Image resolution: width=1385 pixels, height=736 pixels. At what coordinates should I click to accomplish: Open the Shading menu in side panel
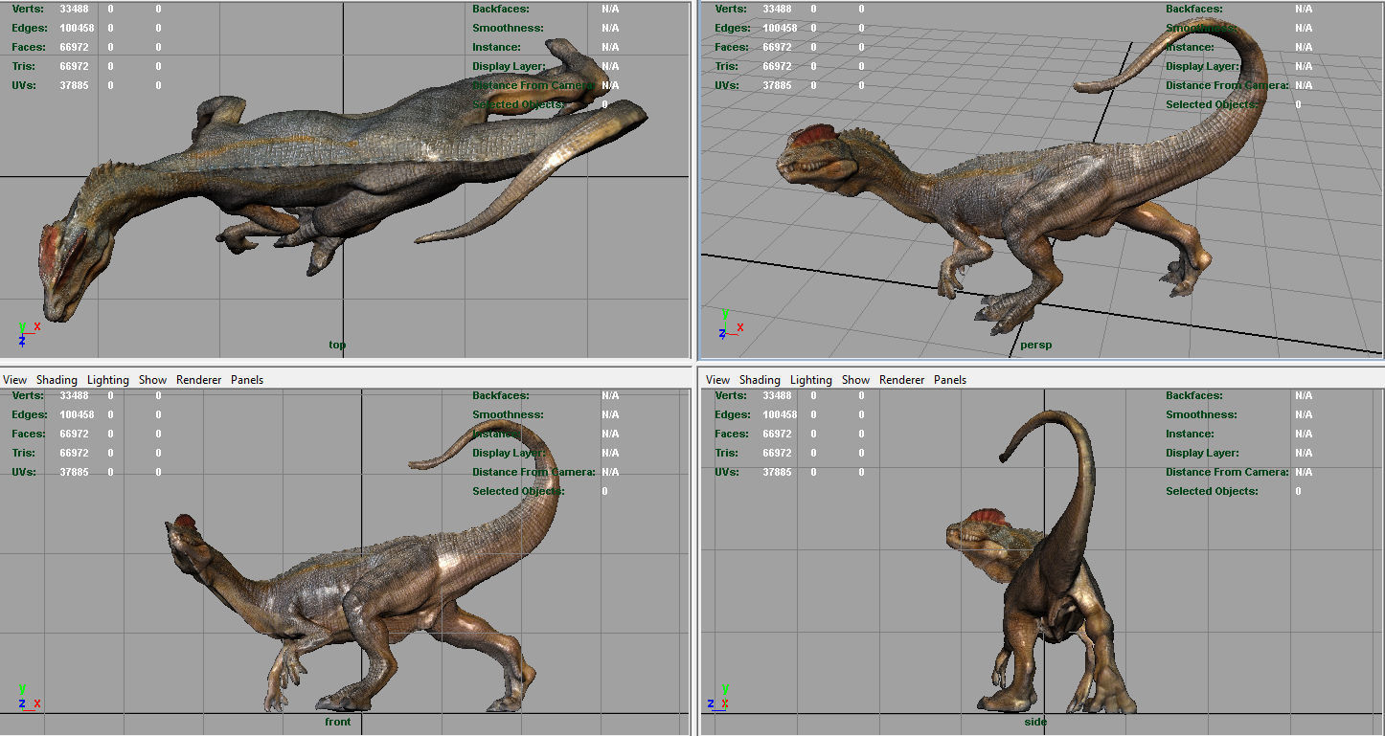point(760,380)
